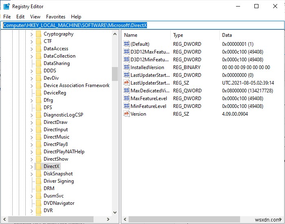This screenshot has width=285, height=224.
Task: Expand the DusmSvc key
Action: (x=31, y=196)
